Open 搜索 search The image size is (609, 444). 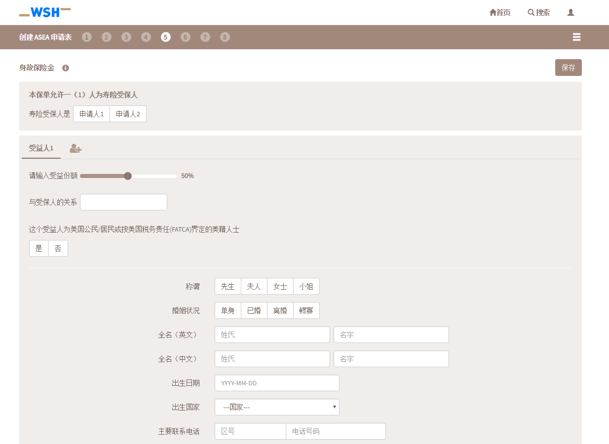[x=538, y=12]
